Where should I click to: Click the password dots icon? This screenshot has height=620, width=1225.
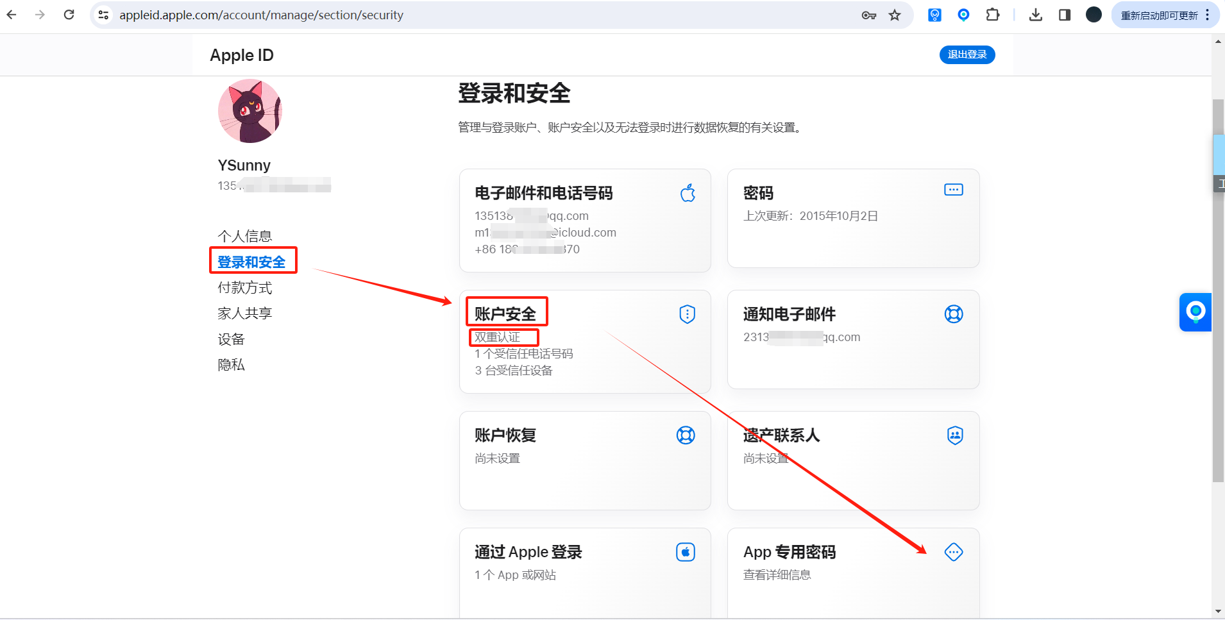point(954,190)
